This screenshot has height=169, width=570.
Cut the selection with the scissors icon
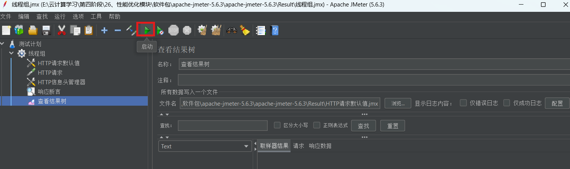click(61, 30)
